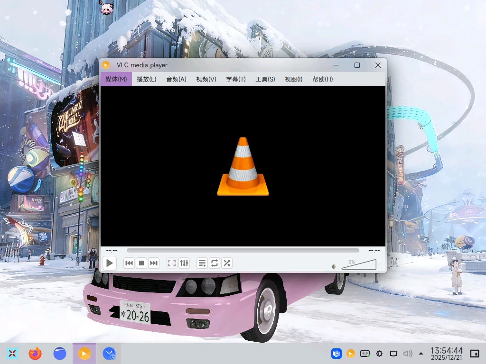Skip to previous media track
Screen dimensions: 486x364
point(129,263)
